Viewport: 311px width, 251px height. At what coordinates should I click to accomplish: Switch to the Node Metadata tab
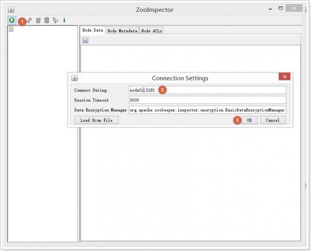tap(122, 31)
